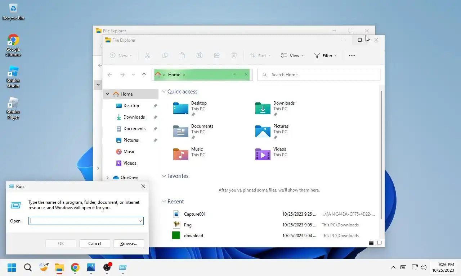Open the Sort dropdown
This screenshot has height=276, width=461.
point(260,55)
